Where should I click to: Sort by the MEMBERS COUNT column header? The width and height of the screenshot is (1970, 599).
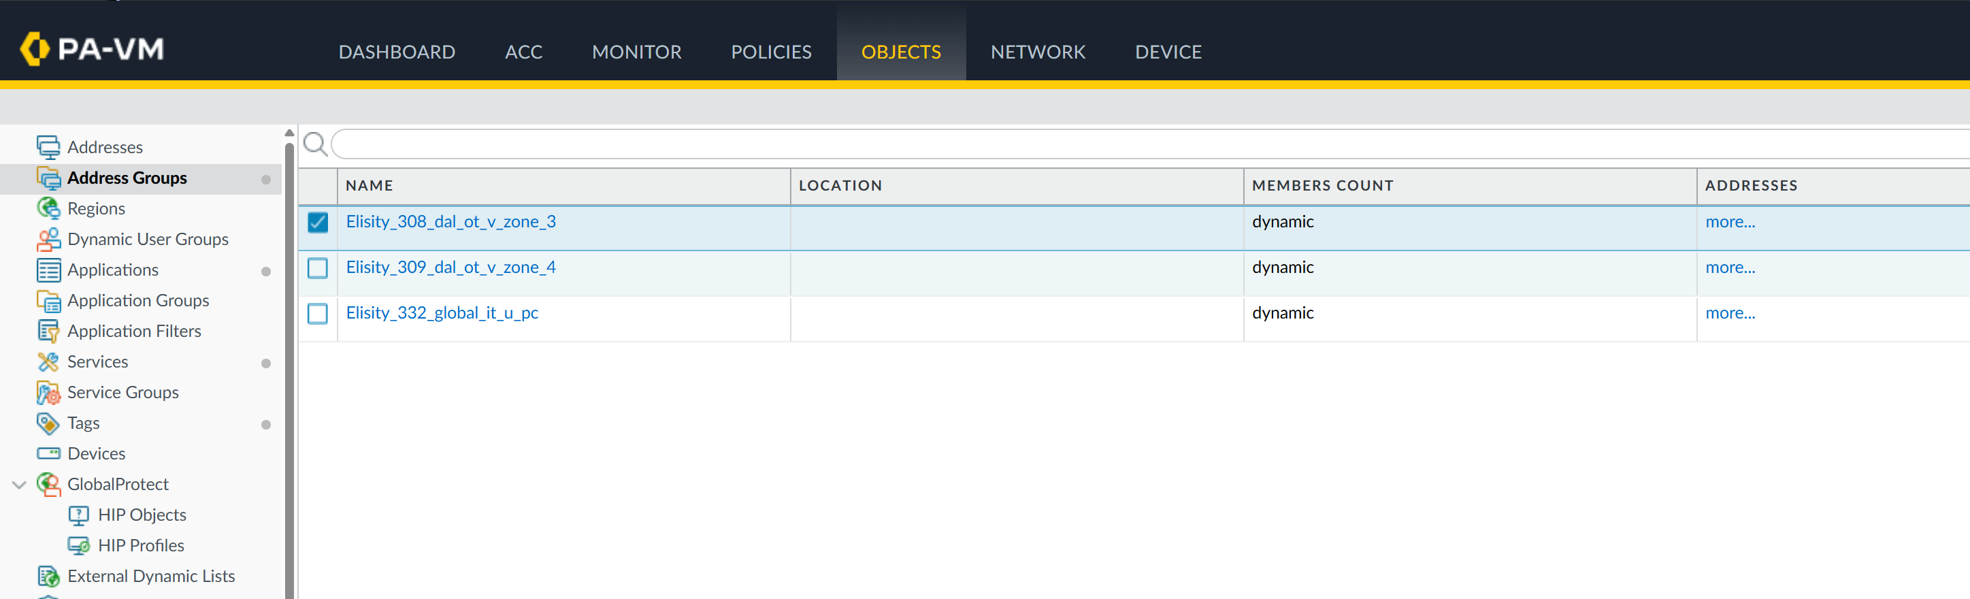point(1322,185)
